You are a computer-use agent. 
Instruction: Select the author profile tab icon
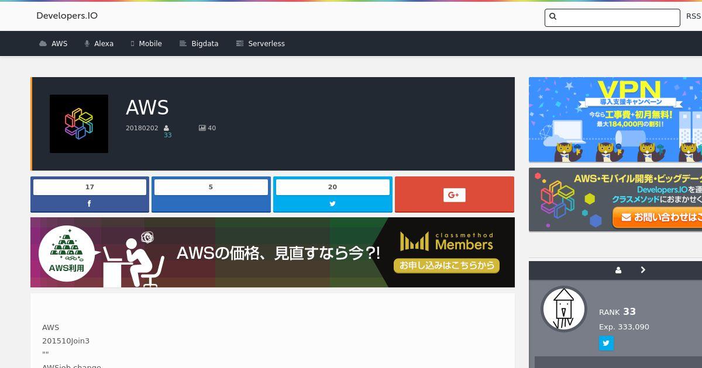(x=618, y=270)
